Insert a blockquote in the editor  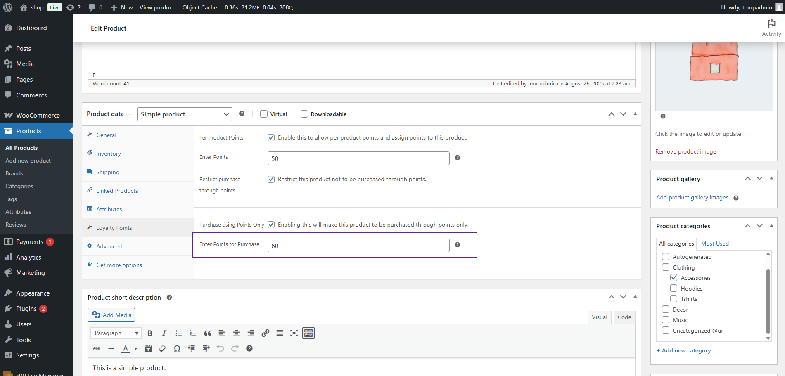point(207,333)
